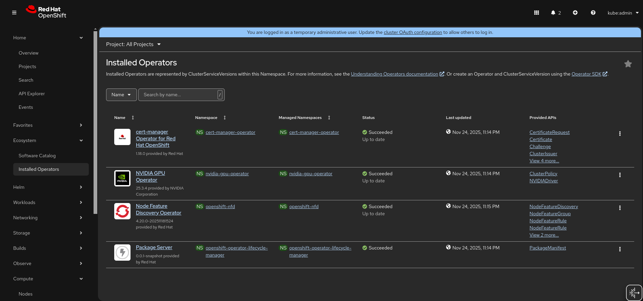
Task: Open the NodeFeatureDiscovery provided API link
Action: coord(554,206)
